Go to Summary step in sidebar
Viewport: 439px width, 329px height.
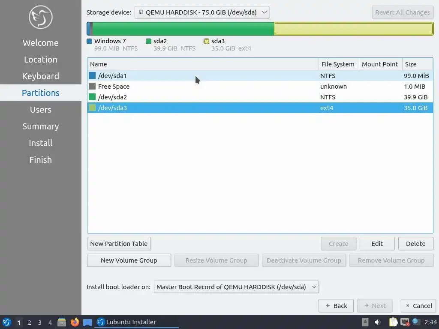(41, 126)
